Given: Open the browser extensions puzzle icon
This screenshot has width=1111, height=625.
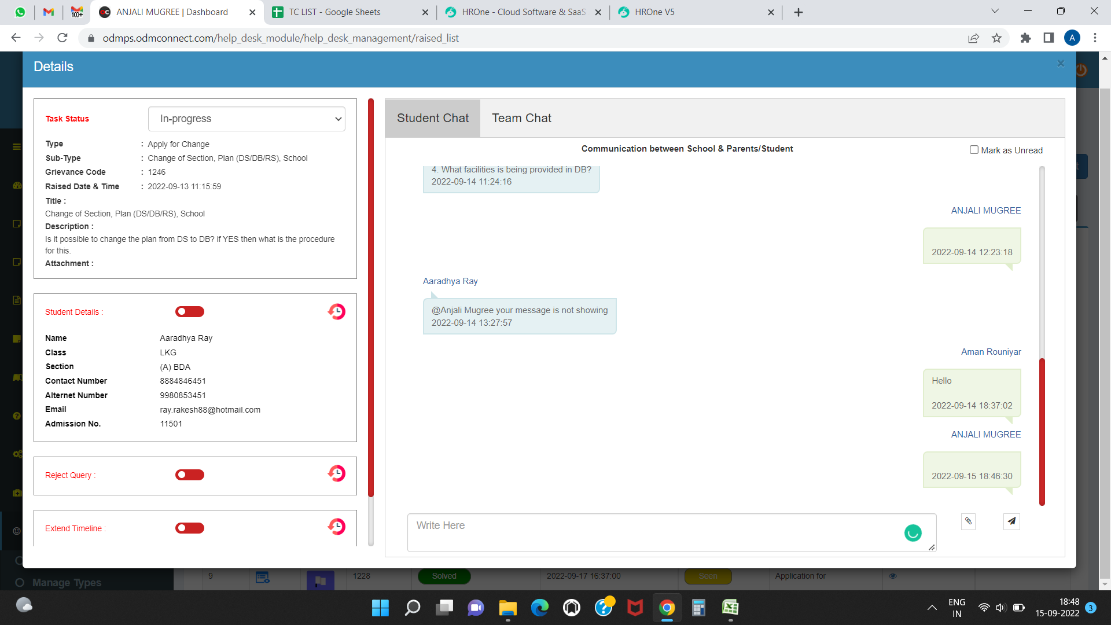Looking at the screenshot, I should pyautogui.click(x=1025, y=38).
